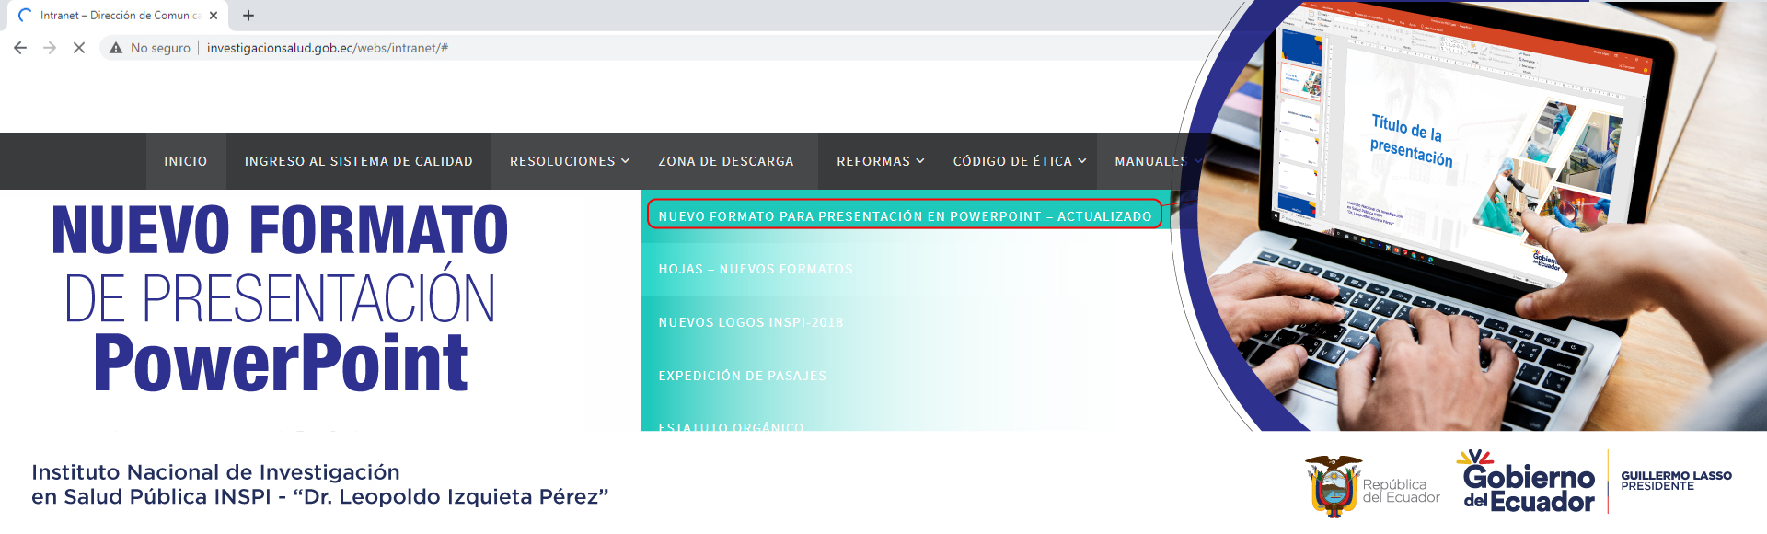Click the Instituto Nacional de Investigación footer text
1767x534 pixels.
[x=320, y=485]
